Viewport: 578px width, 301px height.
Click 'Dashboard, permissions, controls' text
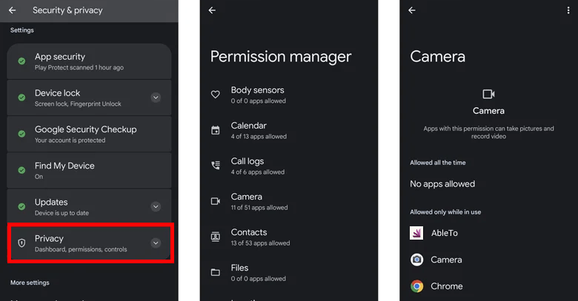(x=81, y=249)
